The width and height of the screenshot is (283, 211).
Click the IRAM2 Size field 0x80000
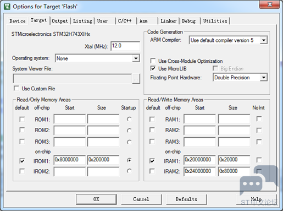pos(234,171)
